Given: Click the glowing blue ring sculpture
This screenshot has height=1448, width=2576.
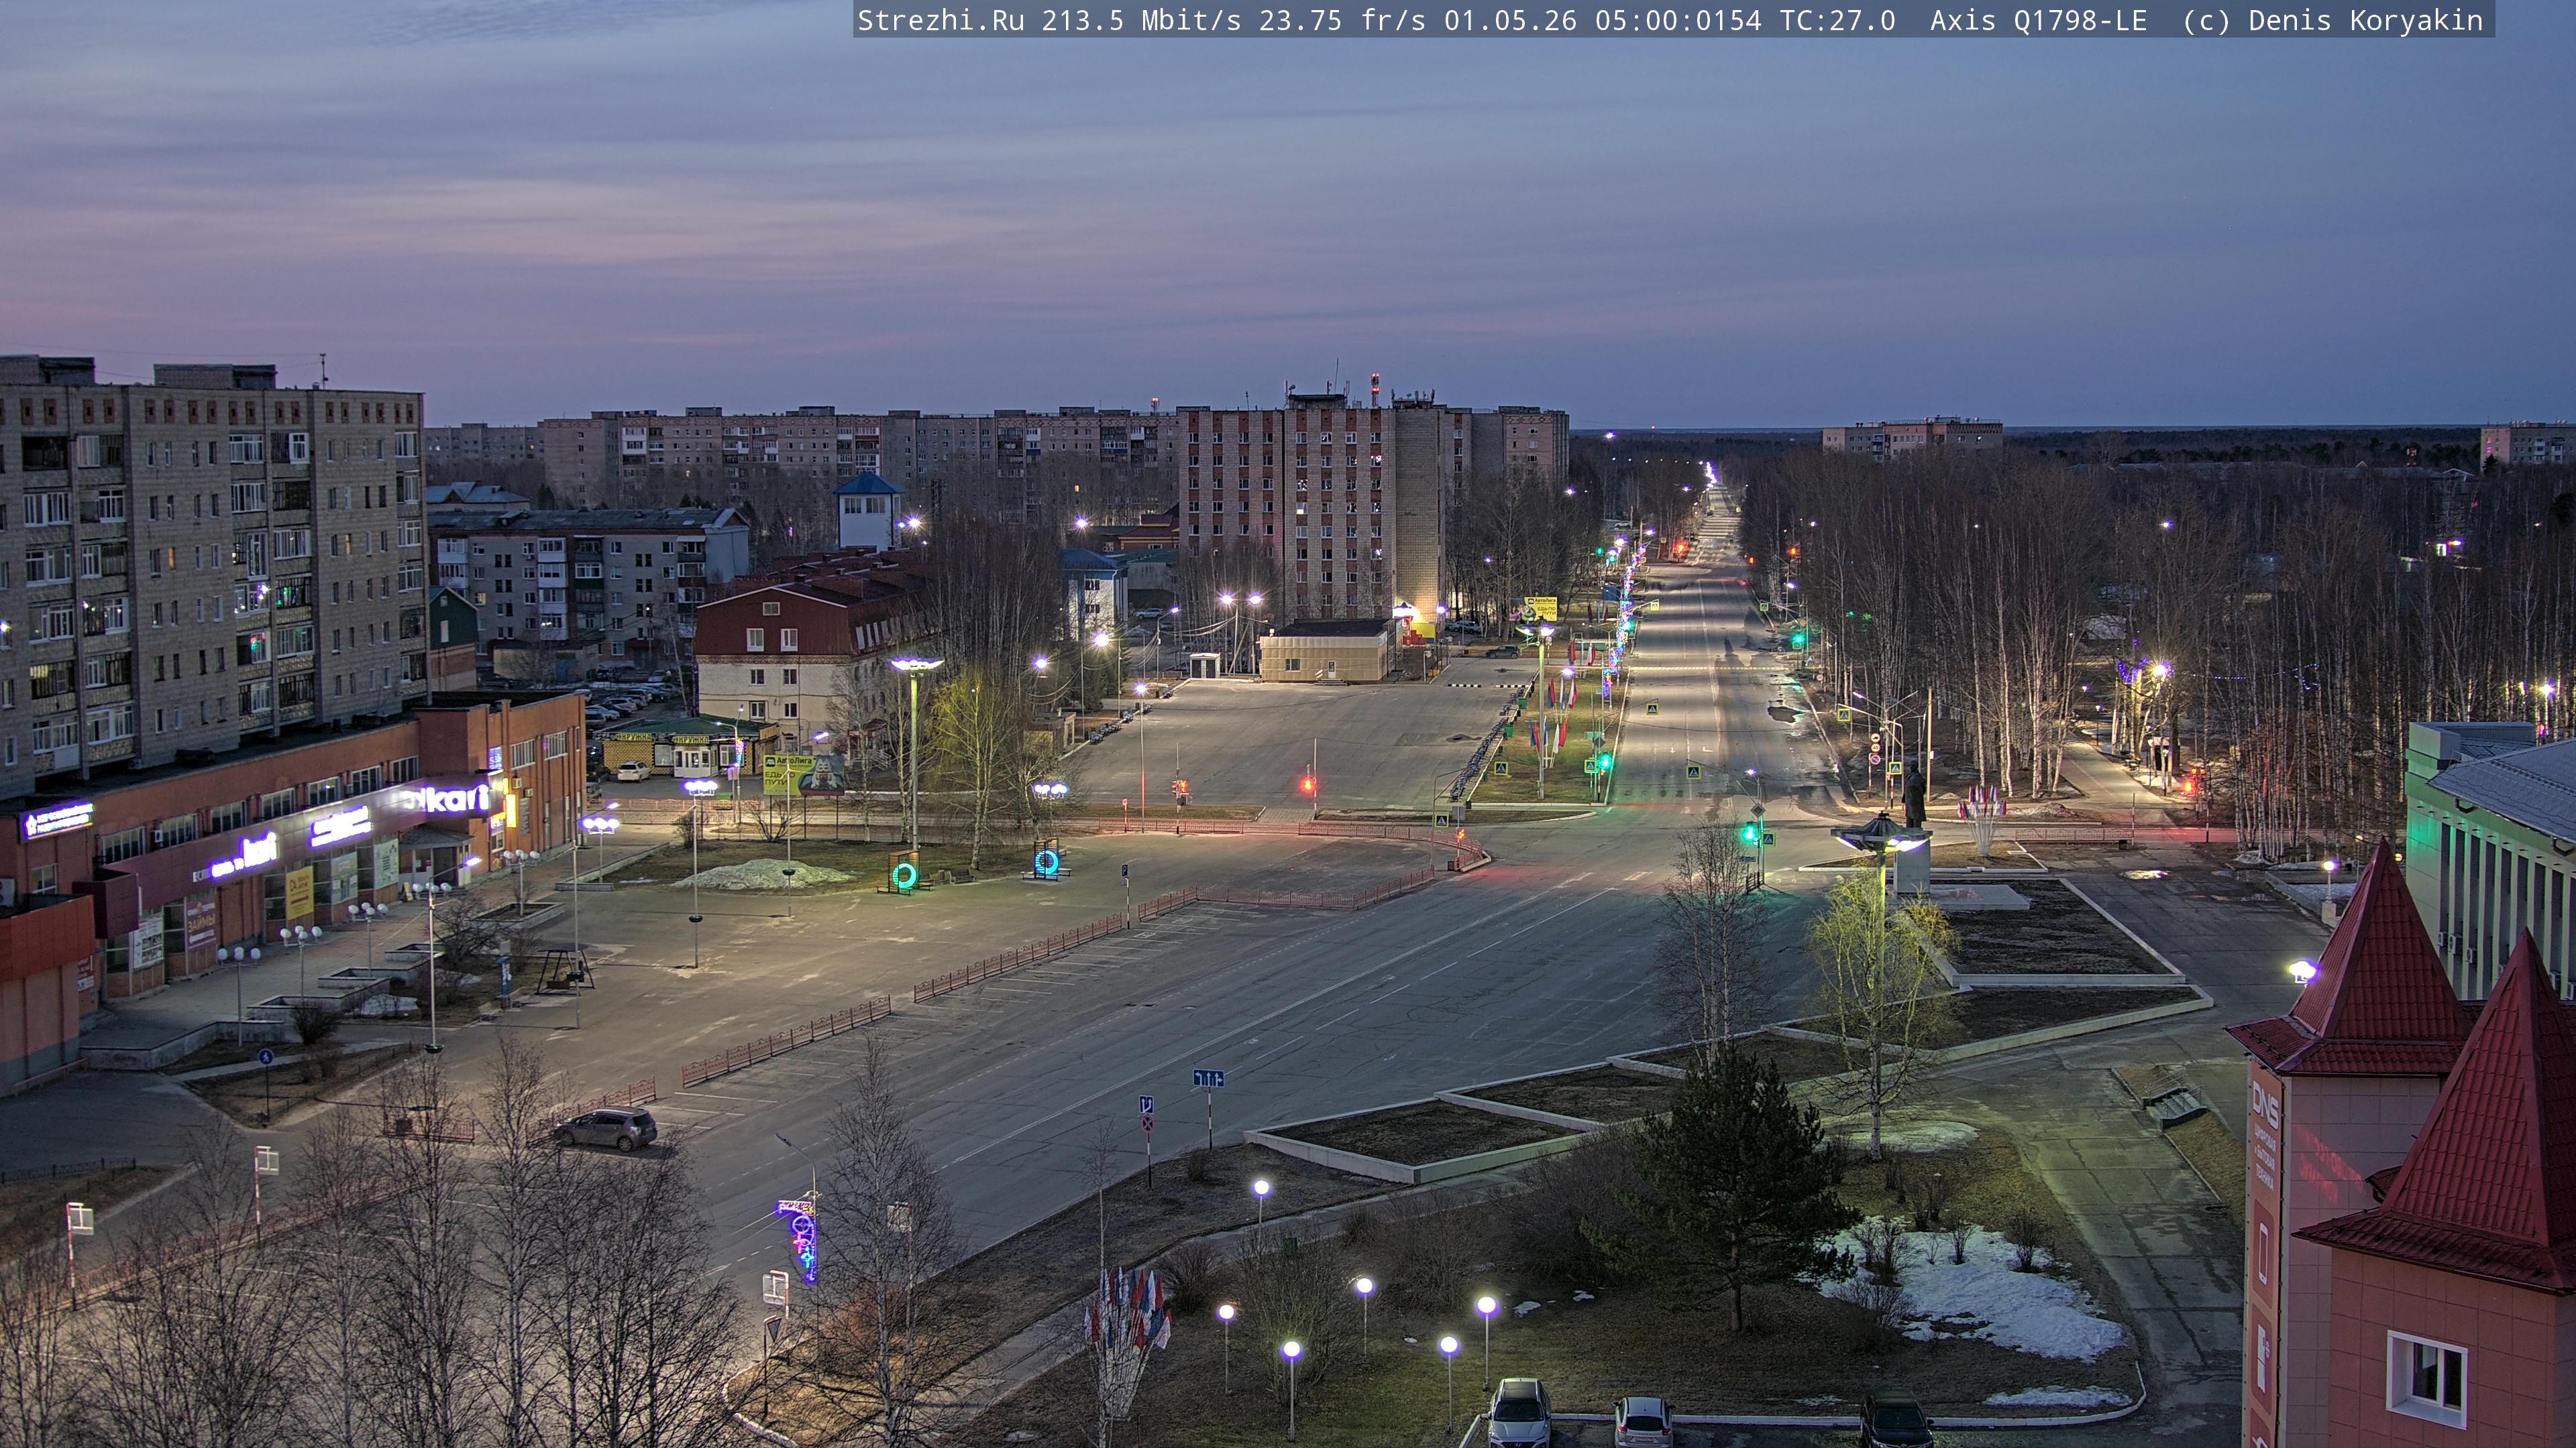Looking at the screenshot, I should (1046, 860).
